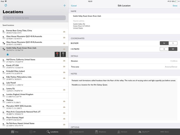Tap cloud icon on Mount Everest, Nepal row
The height and width of the screenshot is (135, 180).
click(64, 119)
